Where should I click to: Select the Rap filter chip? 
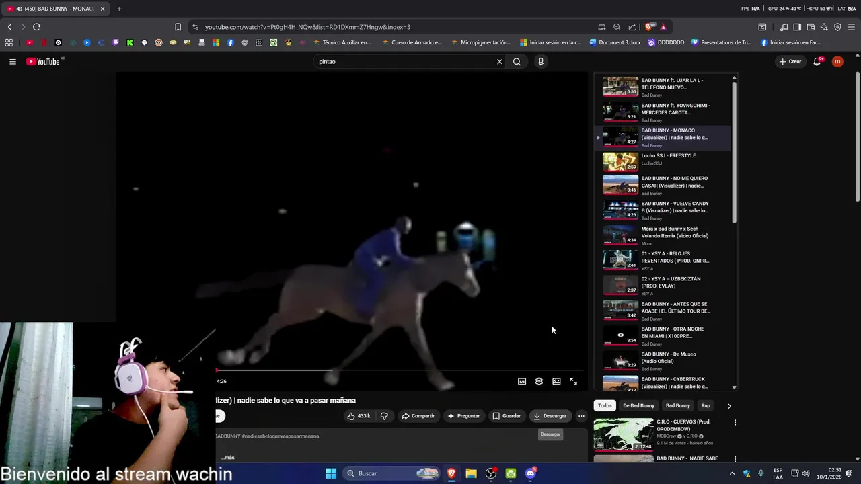pyautogui.click(x=706, y=405)
